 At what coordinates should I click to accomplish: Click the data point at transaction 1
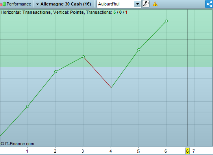tap(28, 106)
